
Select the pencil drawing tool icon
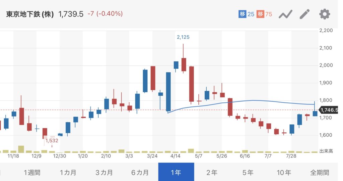click(x=304, y=14)
